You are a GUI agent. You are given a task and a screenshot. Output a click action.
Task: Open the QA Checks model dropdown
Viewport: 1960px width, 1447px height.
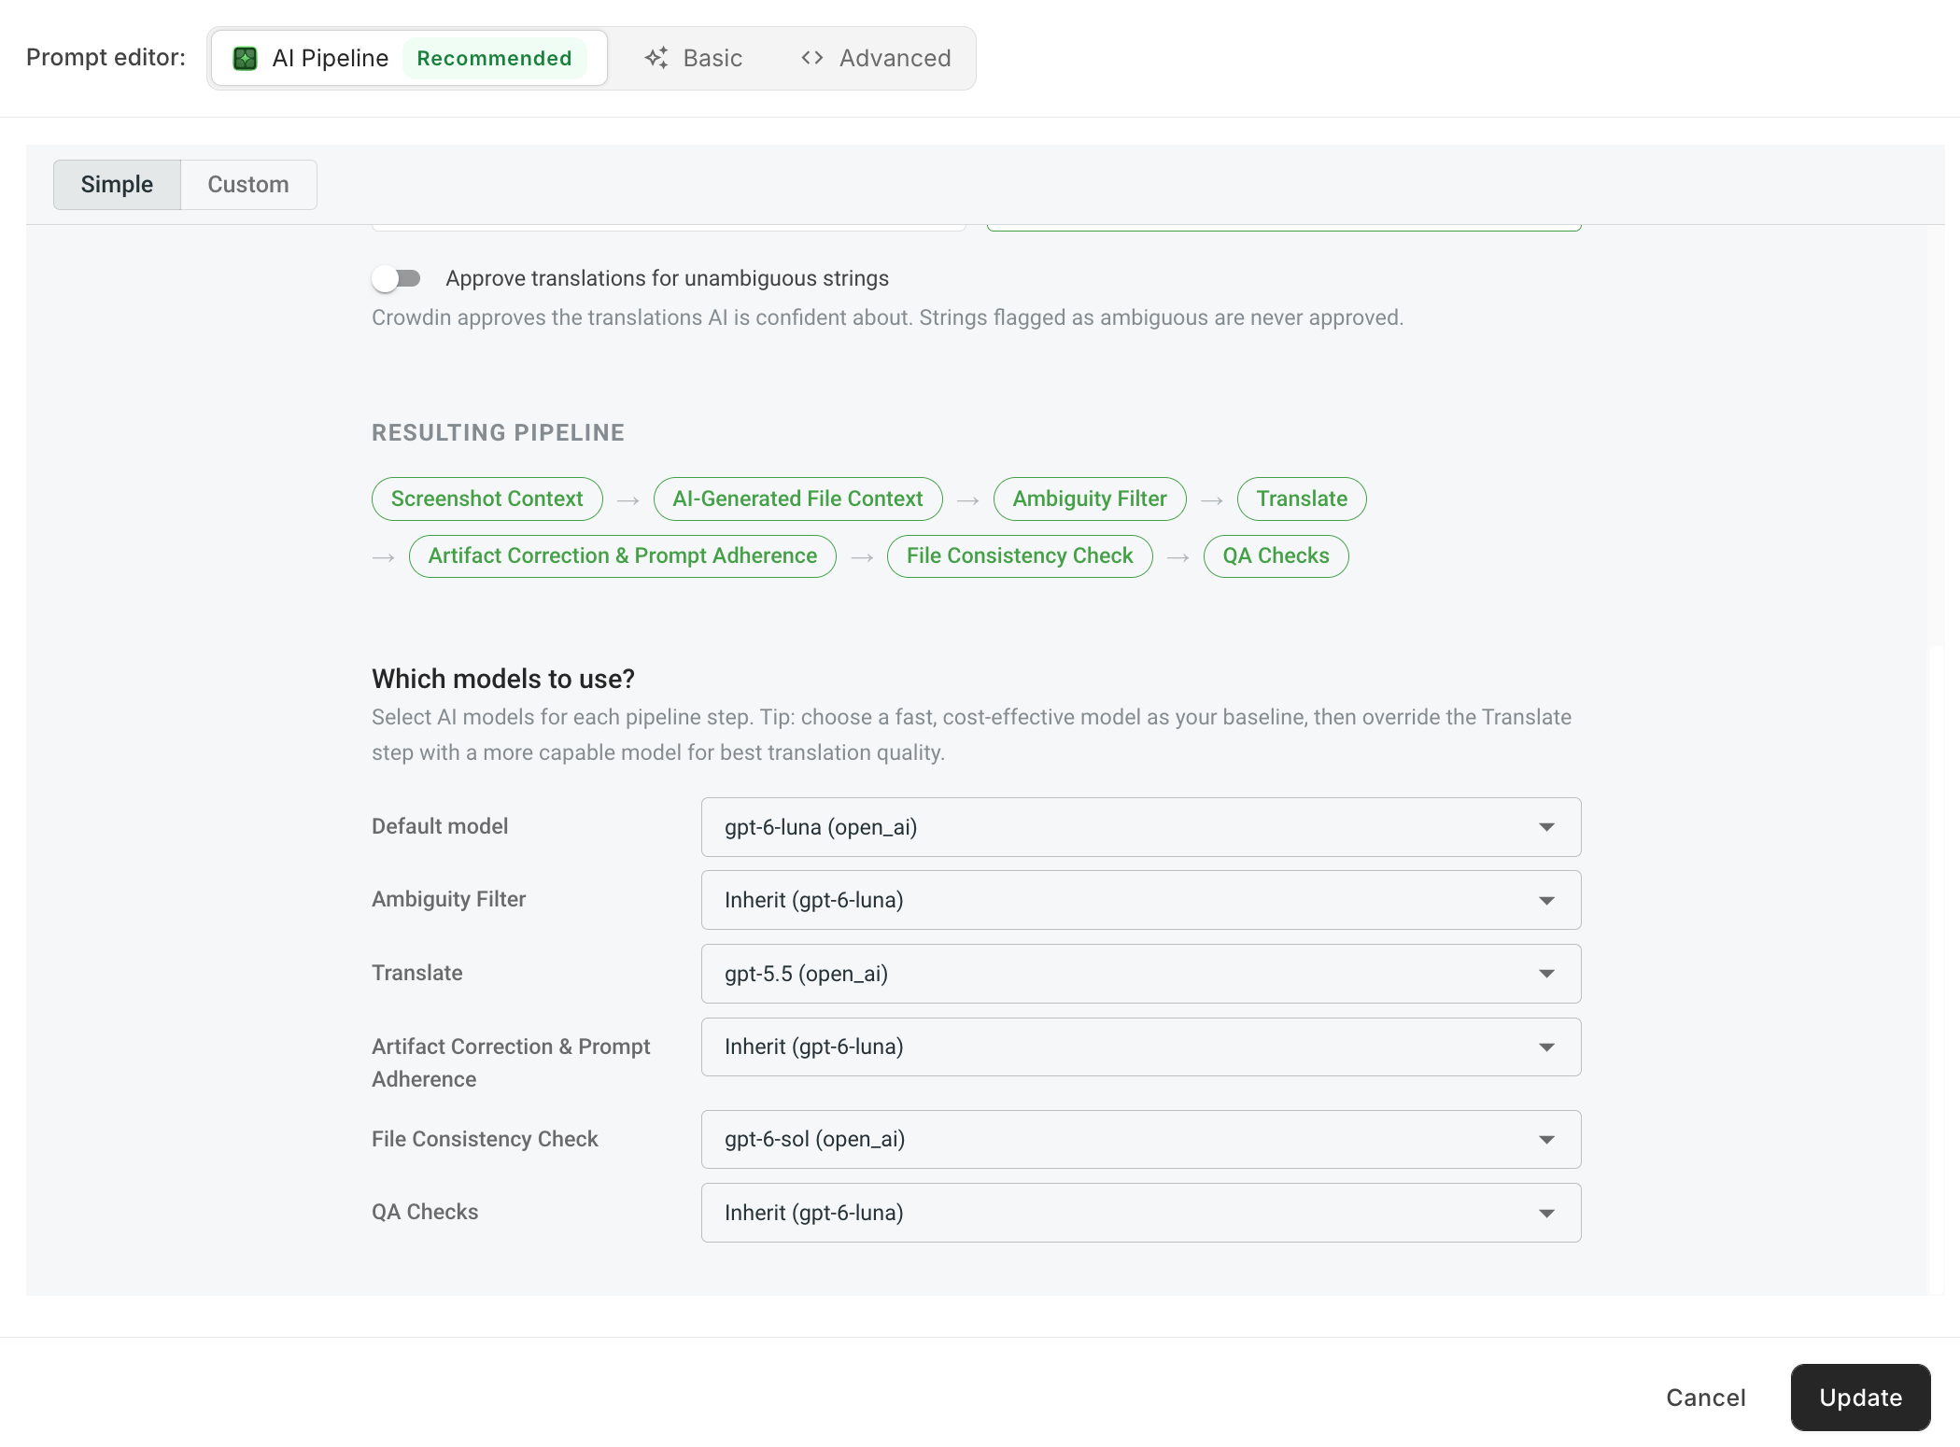tap(1141, 1213)
